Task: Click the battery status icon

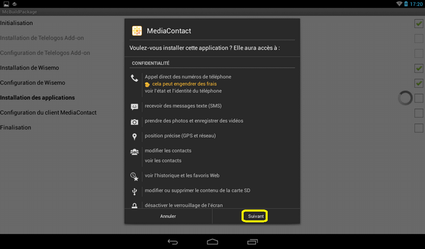Action: pos(406,4)
